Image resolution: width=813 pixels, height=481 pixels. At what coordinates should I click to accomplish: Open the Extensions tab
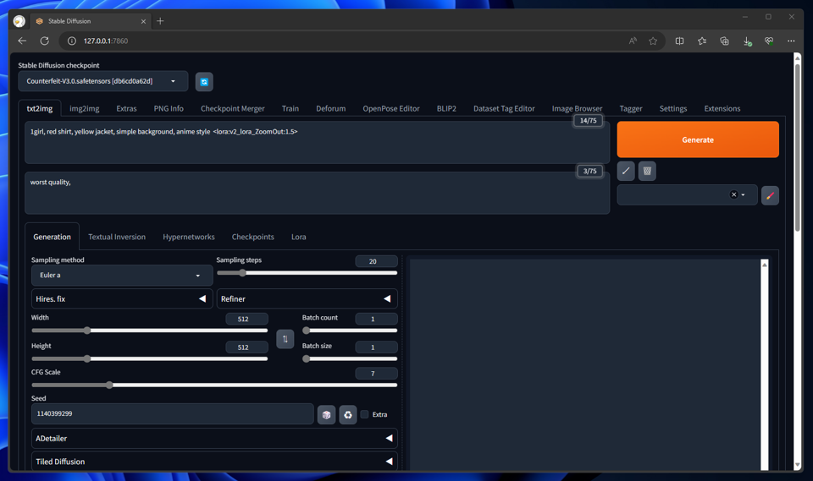722,108
